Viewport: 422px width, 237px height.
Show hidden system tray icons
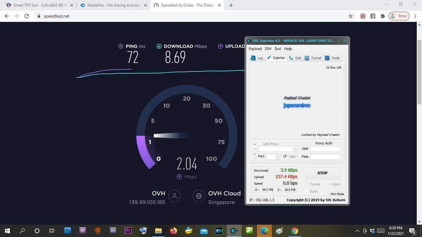click(357, 231)
